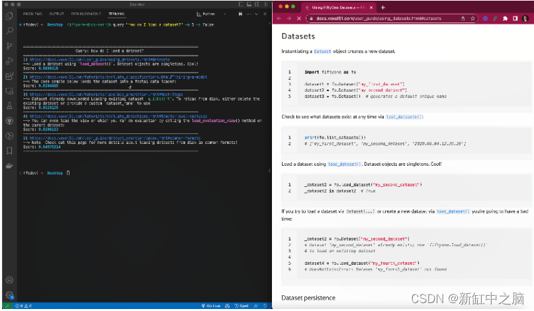534x311 pixels.
Task: Follow the Dataset class link in docs
Action: [322, 52]
